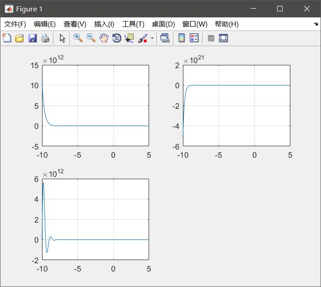Open the 查看(V) menu
The width and height of the screenshot is (321, 287).
75,24
